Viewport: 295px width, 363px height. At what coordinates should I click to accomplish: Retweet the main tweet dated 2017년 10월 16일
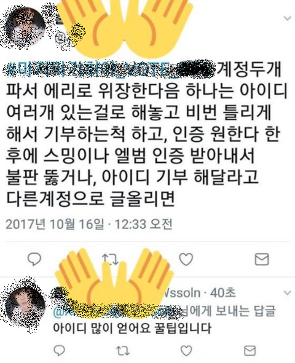pyautogui.click(x=110, y=259)
